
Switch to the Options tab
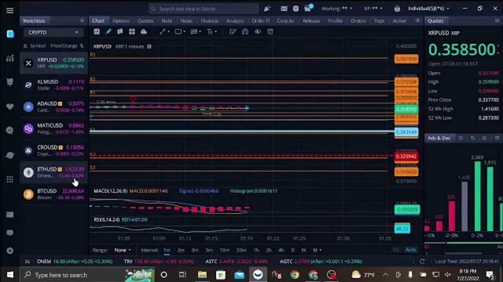[x=121, y=21]
